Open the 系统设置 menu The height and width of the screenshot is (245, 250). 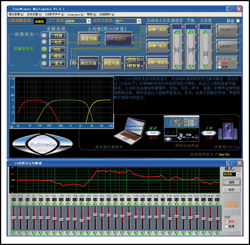pos(34,14)
